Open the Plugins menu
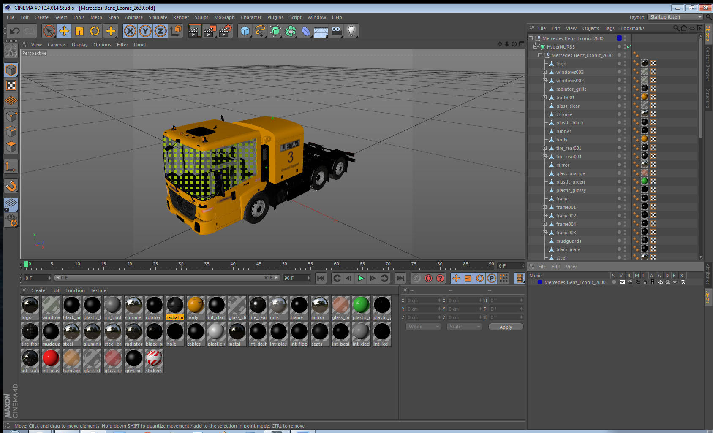The image size is (713, 433). (x=275, y=17)
